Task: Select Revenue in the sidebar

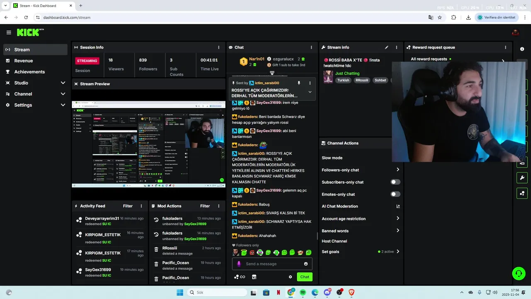Action: [x=35, y=61]
